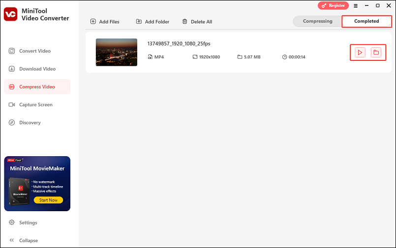Screen dimensions: 396x248
Task: Click the clock icon beside 00:00:14
Action: pos(285,57)
